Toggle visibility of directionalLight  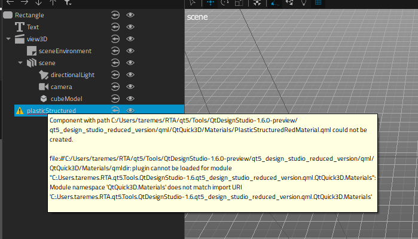pyautogui.click(x=130, y=75)
